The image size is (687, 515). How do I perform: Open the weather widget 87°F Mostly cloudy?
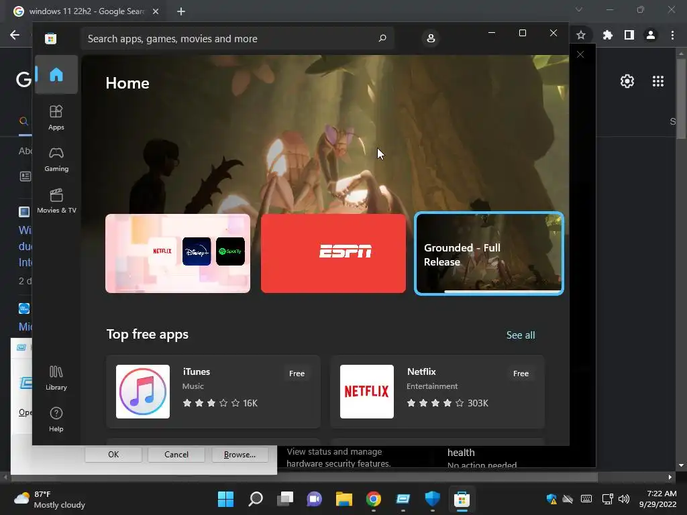pyautogui.click(x=50, y=499)
